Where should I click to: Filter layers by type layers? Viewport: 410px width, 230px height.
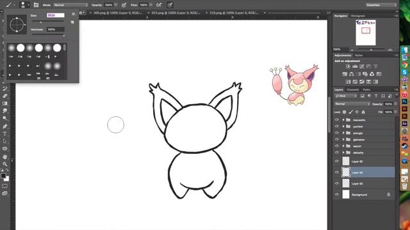pyautogui.click(x=376, y=96)
